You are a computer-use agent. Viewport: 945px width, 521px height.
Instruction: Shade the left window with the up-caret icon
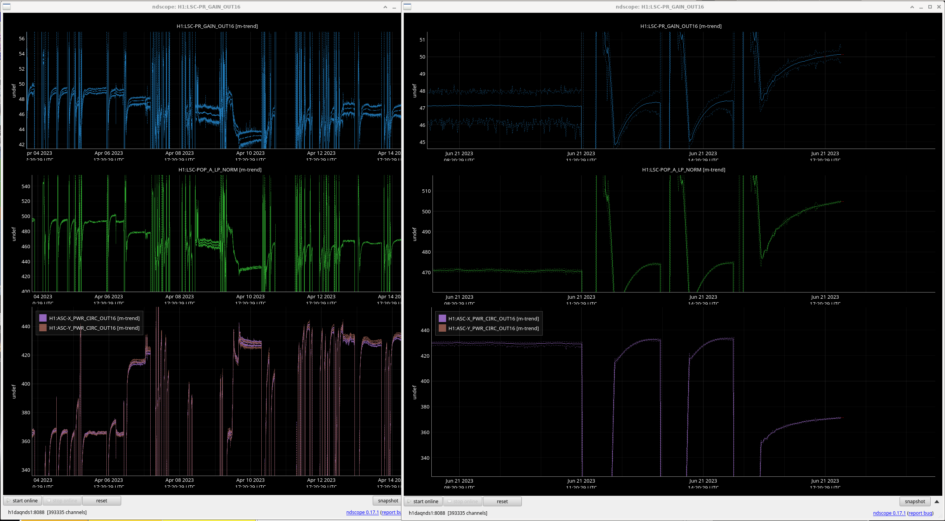[385, 7]
